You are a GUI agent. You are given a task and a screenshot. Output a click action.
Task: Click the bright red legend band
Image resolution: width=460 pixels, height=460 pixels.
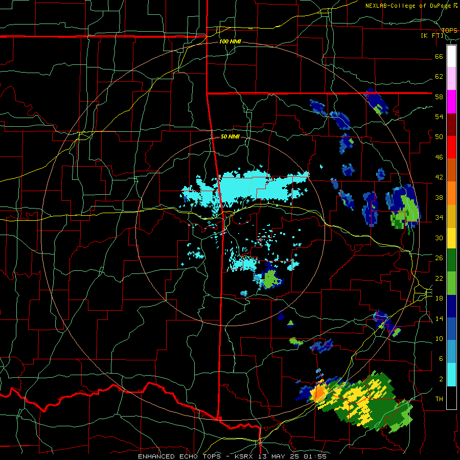tap(451, 147)
